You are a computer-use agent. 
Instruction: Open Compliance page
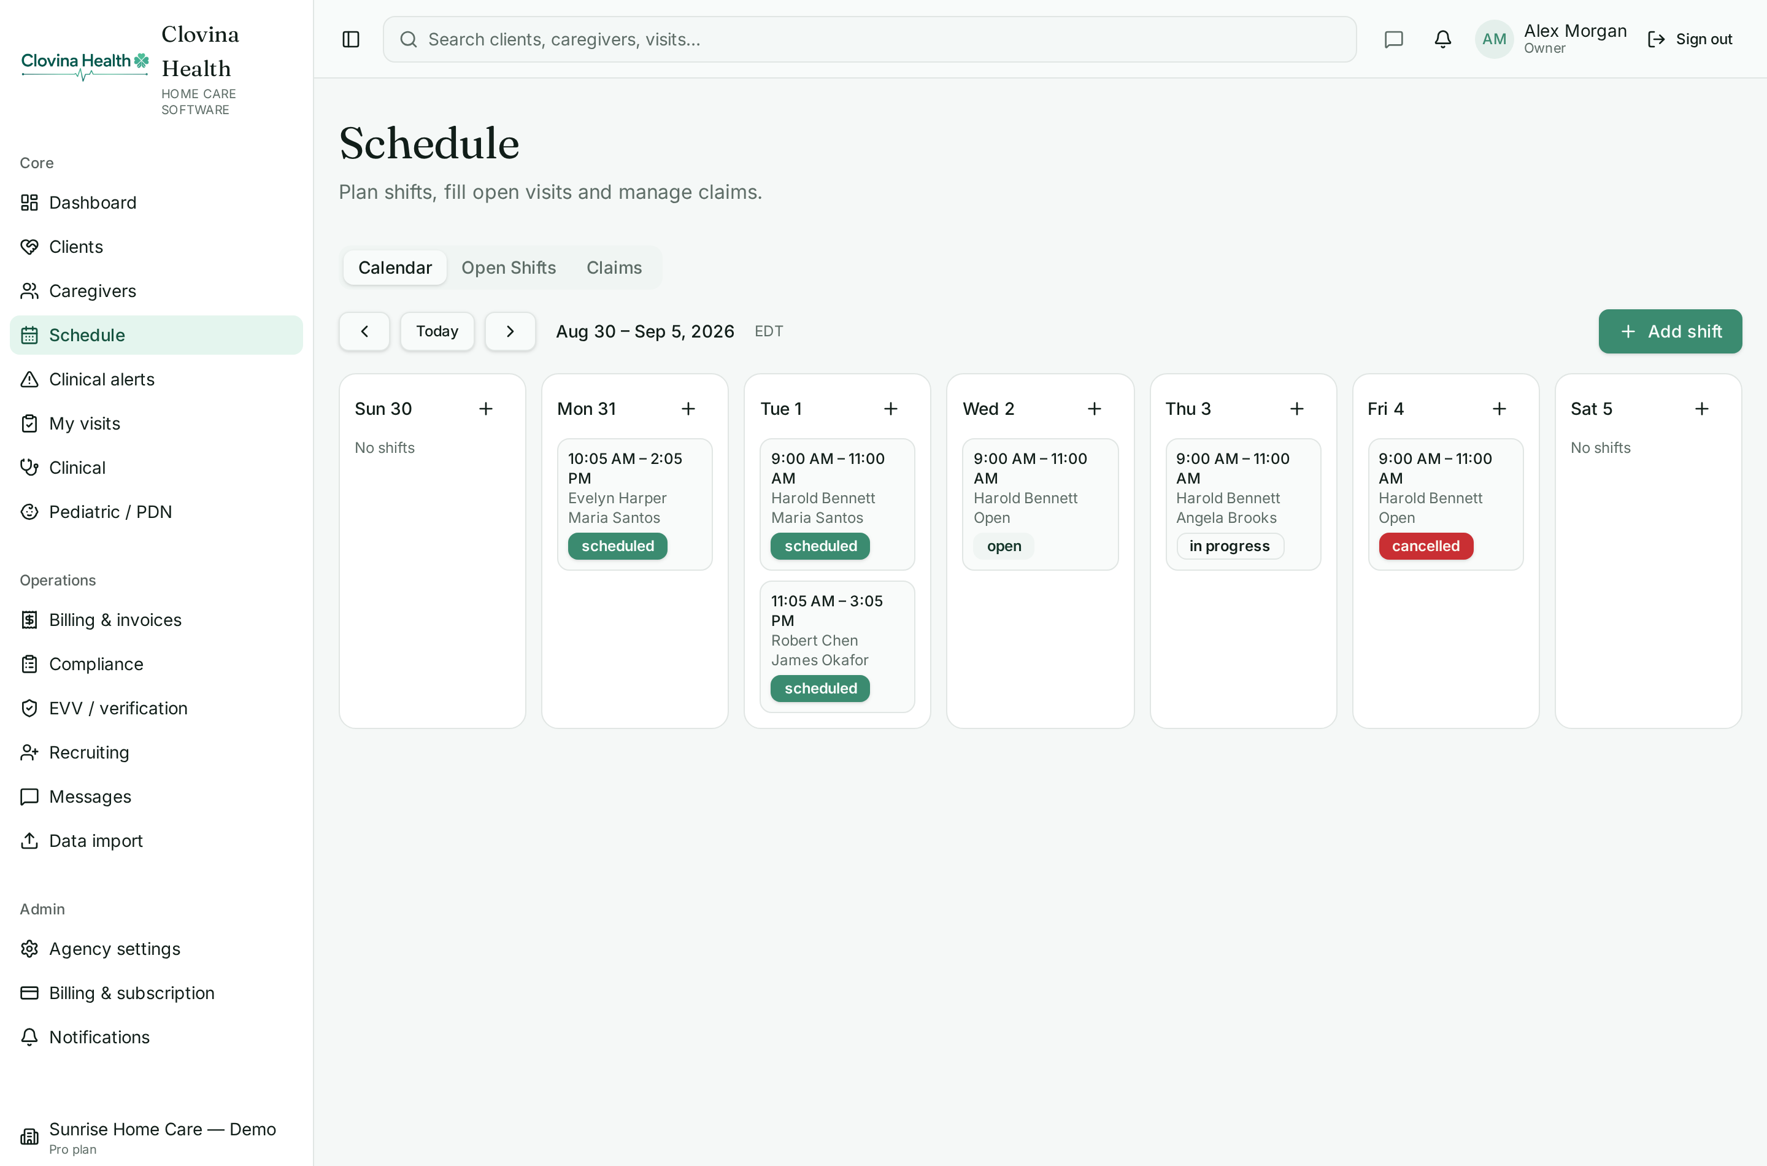click(x=156, y=664)
